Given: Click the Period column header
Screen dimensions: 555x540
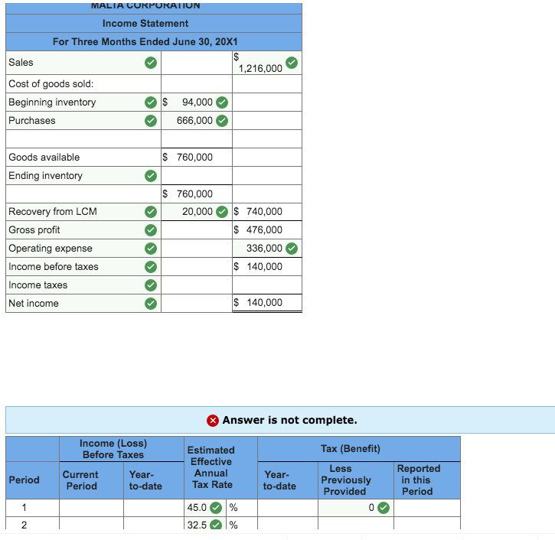Looking at the screenshot, I should click(x=24, y=480).
